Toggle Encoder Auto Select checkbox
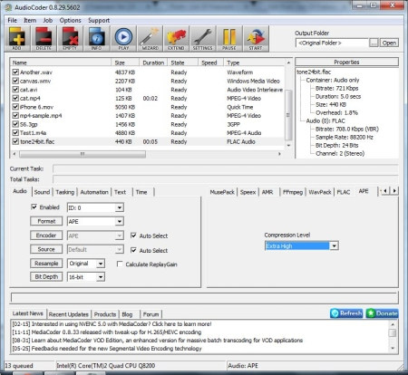 tap(133, 236)
